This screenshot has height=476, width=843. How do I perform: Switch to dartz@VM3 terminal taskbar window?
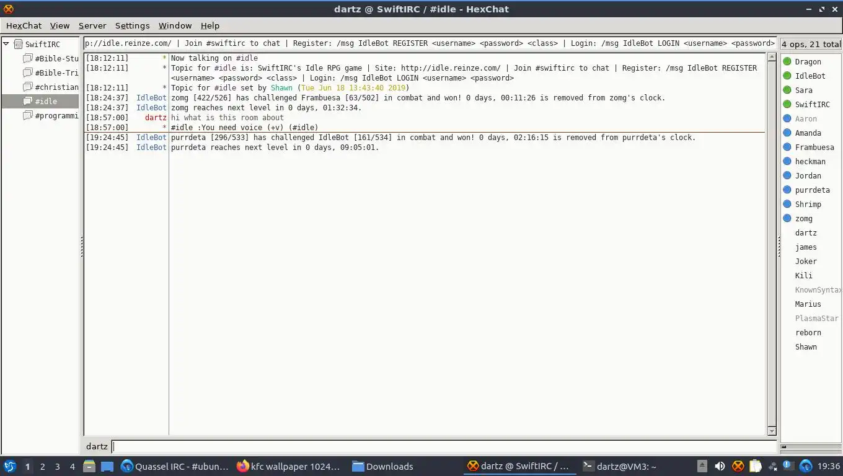click(x=620, y=466)
